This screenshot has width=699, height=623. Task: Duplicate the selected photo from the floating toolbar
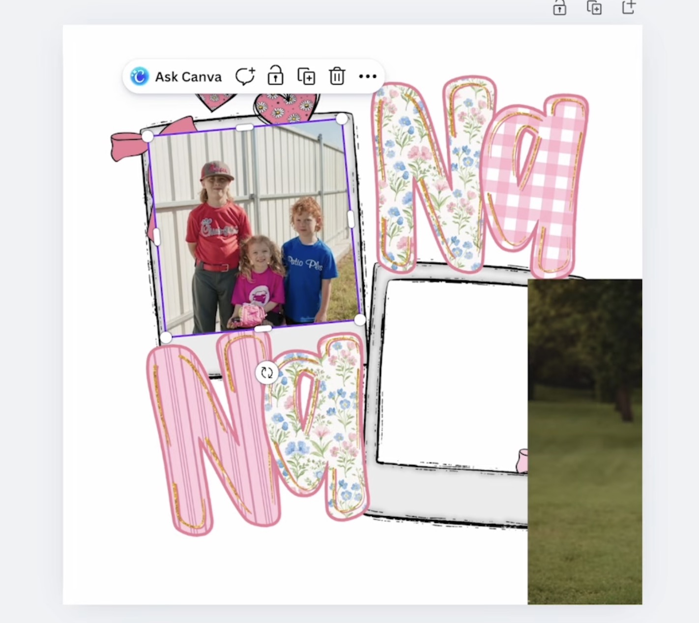click(306, 76)
